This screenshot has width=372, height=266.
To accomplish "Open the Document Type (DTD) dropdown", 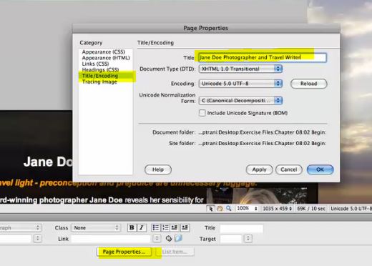I will 240,69.
